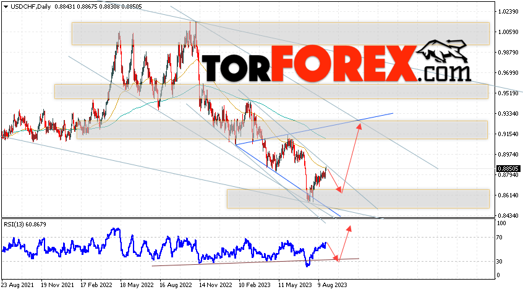Click the red upward arrow tip on price chart

360,126
